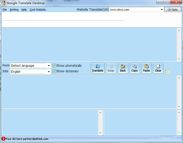Open the Cool Website menu link
This screenshot has width=183, height=143.
pos(38,10)
